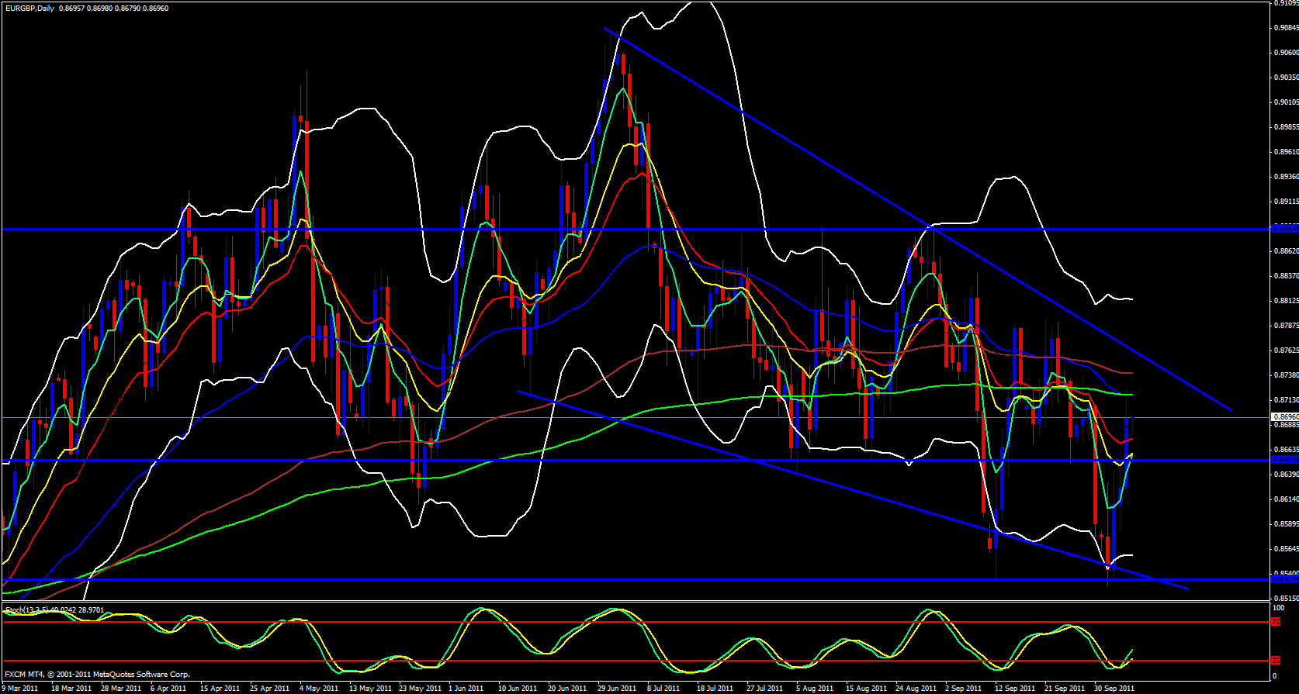
Task: Click the FXCM MT4 copyright text
Action: [97, 674]
